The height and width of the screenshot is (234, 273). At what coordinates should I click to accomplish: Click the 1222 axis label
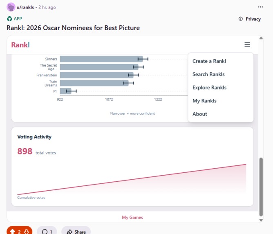(158, 99)
